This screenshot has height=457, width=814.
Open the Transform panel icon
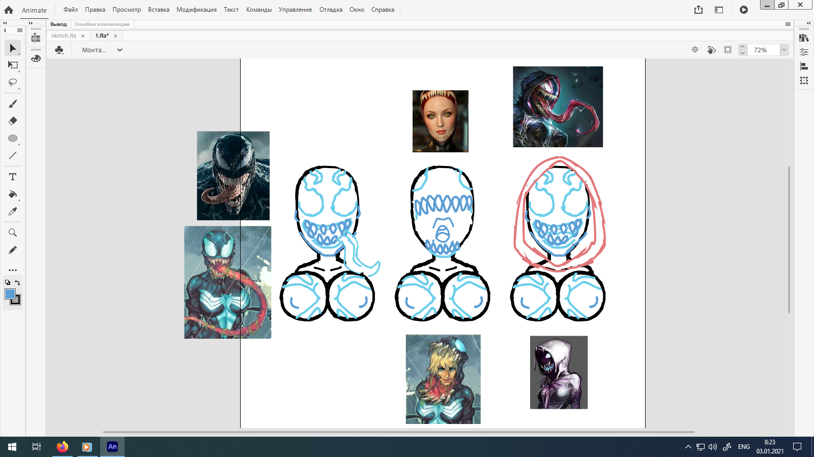[x=804, y=80]
